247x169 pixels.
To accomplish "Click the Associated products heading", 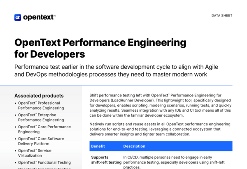I will click(x=39, y=96).
